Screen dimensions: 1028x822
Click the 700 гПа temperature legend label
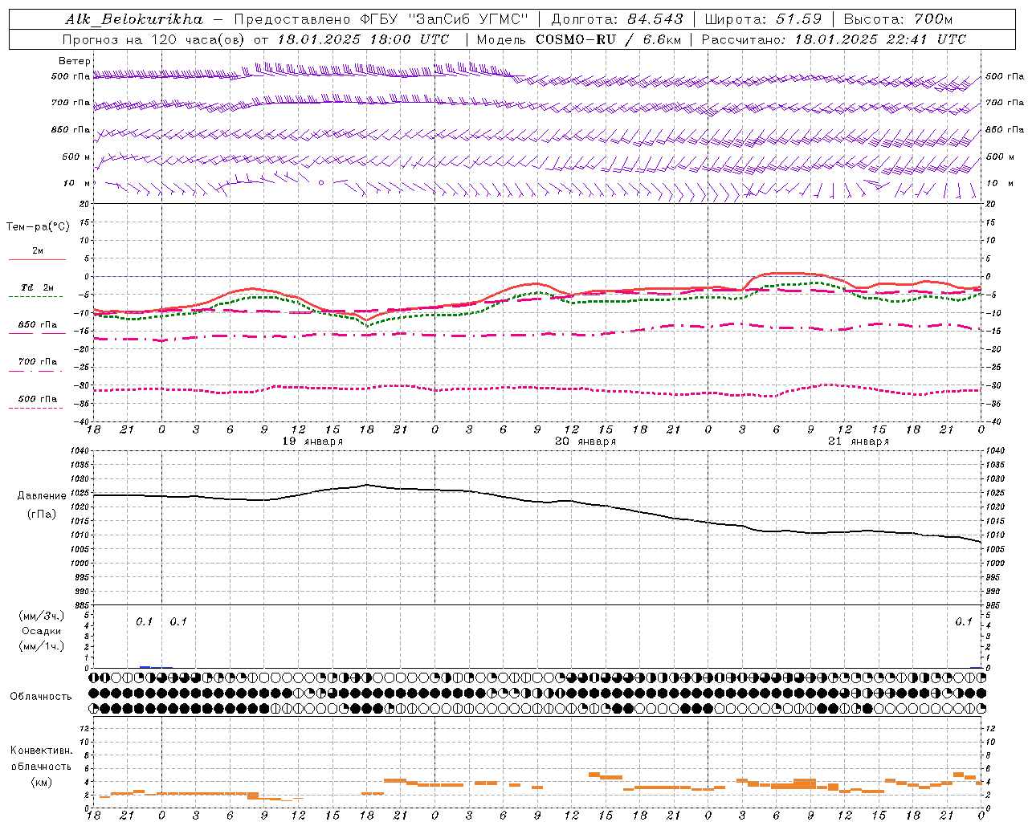tap(38, 362)
